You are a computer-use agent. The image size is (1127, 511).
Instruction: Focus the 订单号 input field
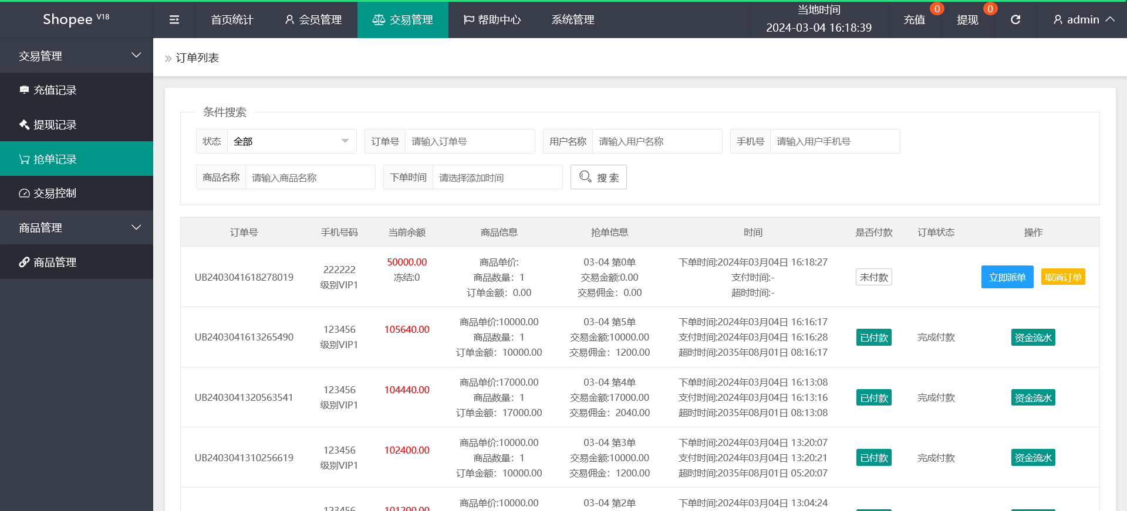470,142
